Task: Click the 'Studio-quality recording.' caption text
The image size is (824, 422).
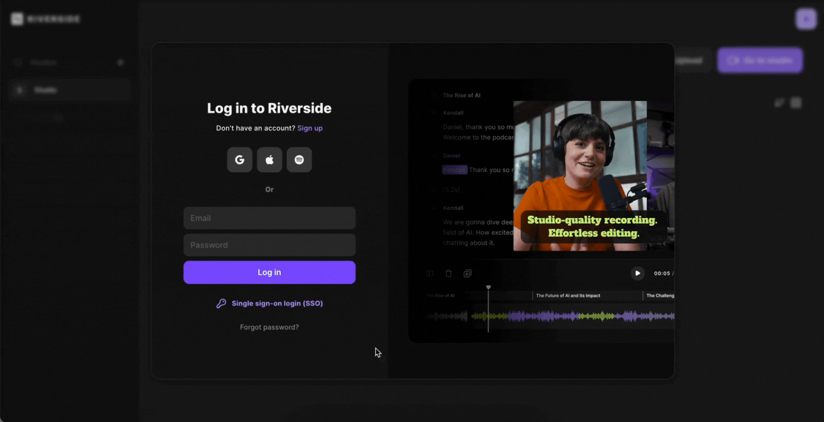Action: [x=592, y=220]
